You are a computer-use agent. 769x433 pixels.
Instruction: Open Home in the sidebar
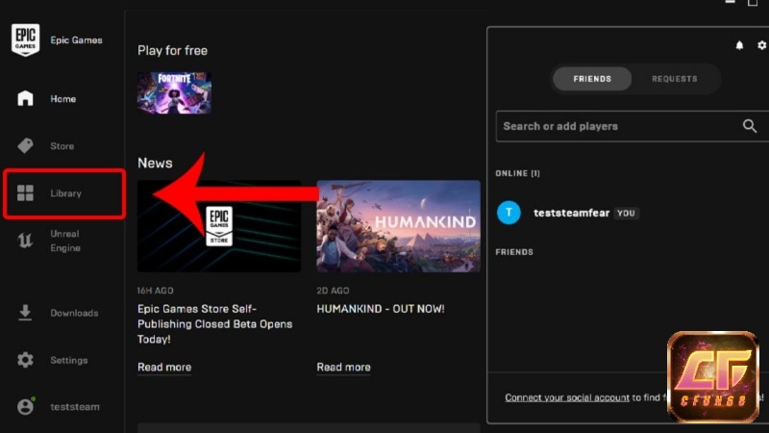pyautogui.click(x=62, y=98)
